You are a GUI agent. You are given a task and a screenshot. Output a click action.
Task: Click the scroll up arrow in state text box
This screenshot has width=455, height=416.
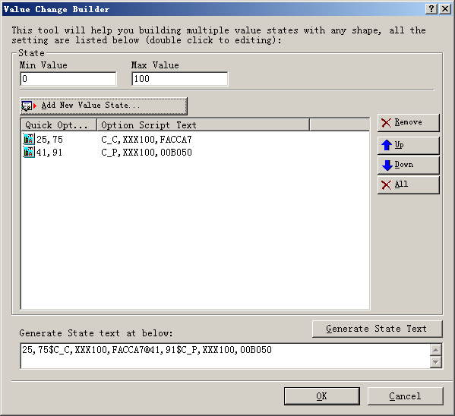point(435,350)
